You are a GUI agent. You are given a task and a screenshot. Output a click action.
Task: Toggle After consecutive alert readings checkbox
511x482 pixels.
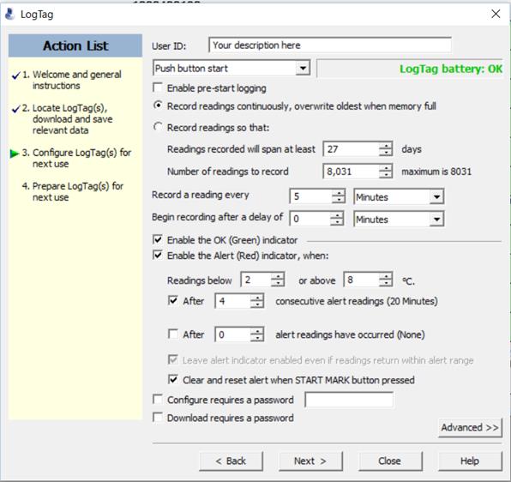point(173,300)
